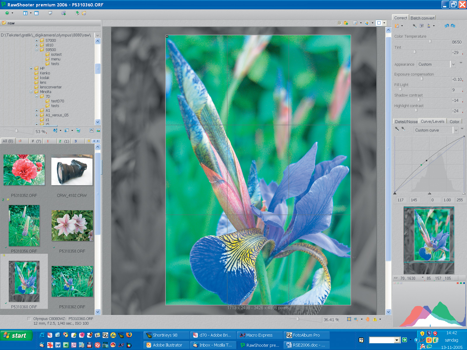Viewport: 467px width, 350px height.
Task: Open the Custom curve dropdown
Action: click(456, 130)
